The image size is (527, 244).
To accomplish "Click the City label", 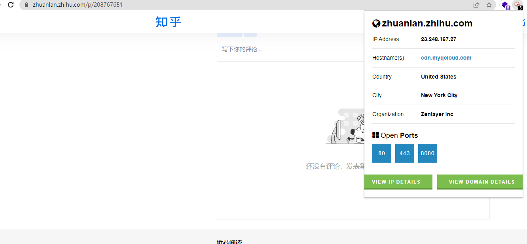I will pyautogui.click(x=377, y=95).
